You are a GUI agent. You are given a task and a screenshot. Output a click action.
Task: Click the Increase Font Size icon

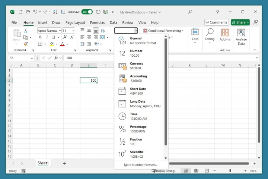(x=65, y=37)
